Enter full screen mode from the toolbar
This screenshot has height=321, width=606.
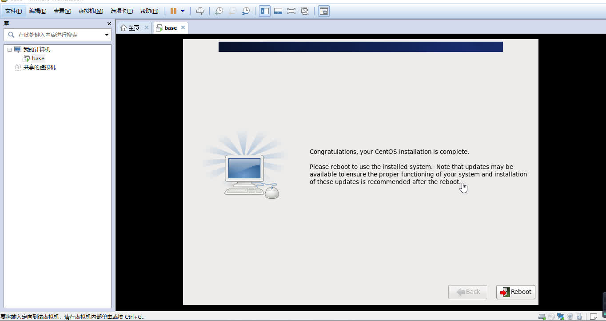point(291,11)
